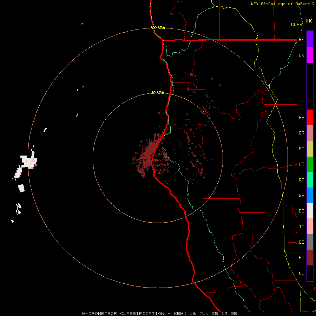Select the RA legend label
The image size is (316, 316).
click(301, 180)
